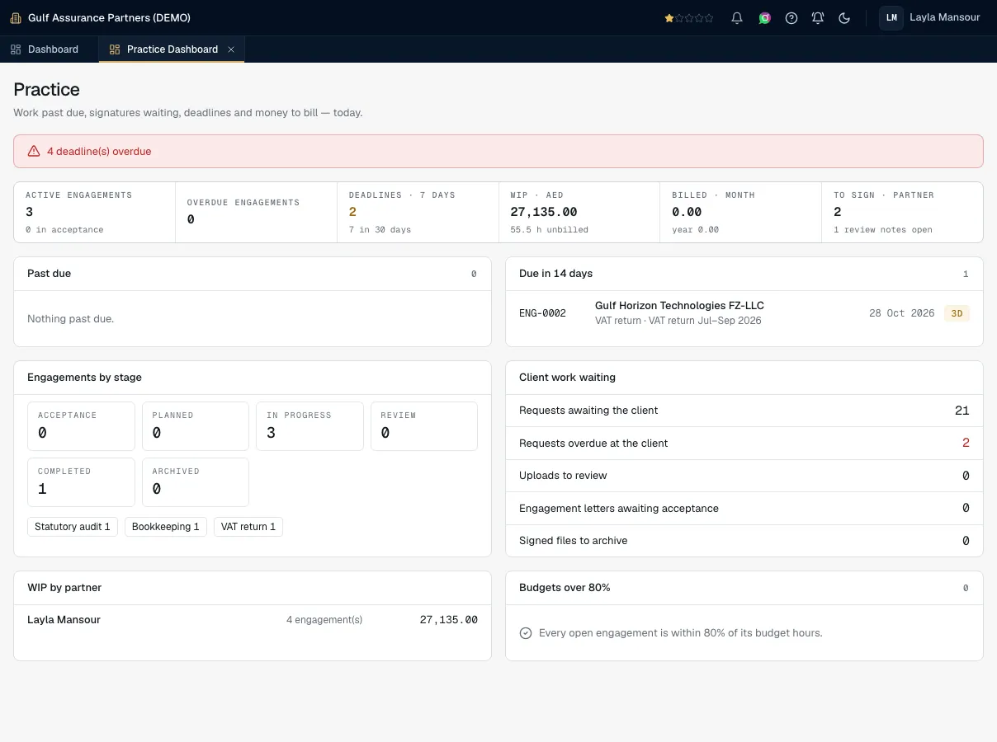The width and height of the screenshot is (997, 742).
Task: Open engagement ENG-0002
Action: [542, 313]
